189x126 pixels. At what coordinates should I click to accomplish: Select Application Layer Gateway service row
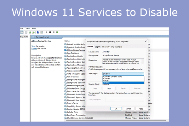tap(75, 62)
